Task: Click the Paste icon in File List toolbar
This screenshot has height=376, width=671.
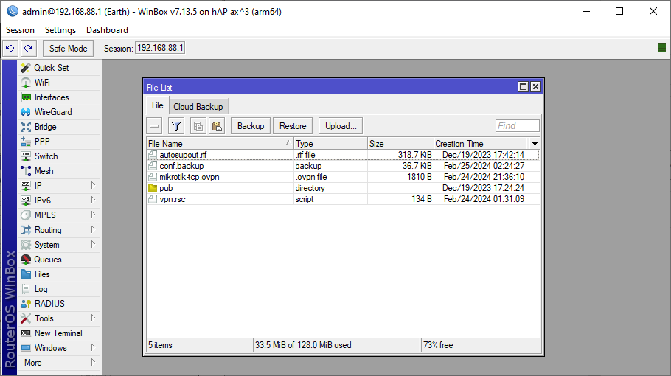Action: click(x=217, y=126)
